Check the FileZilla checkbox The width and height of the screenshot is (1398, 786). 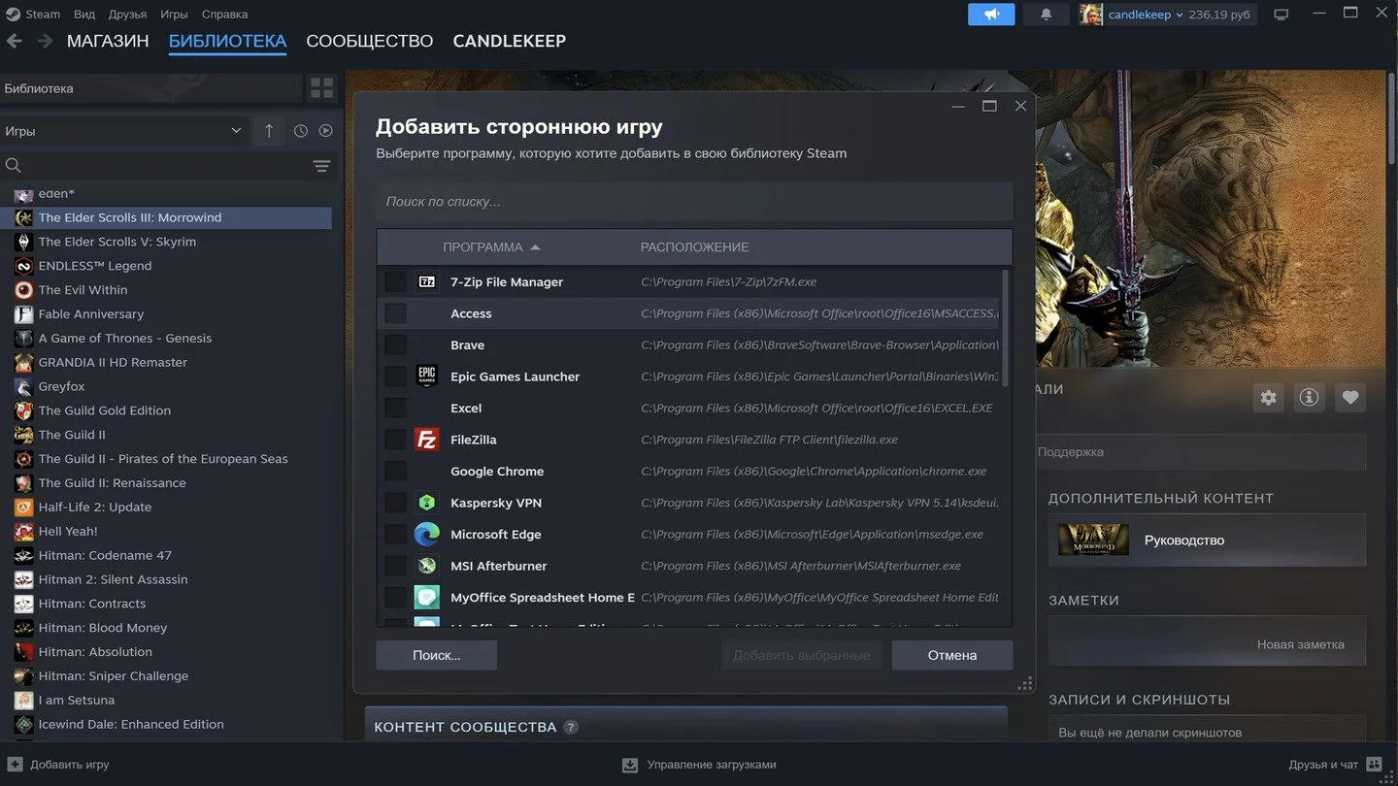(395, 440)
